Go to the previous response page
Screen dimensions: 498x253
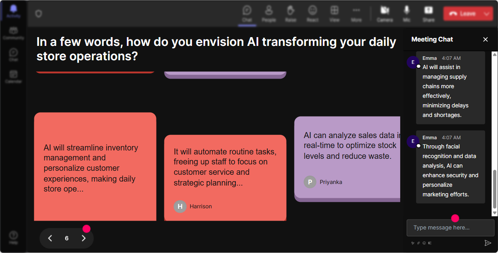pyautogui.click(x=50, y=238)
